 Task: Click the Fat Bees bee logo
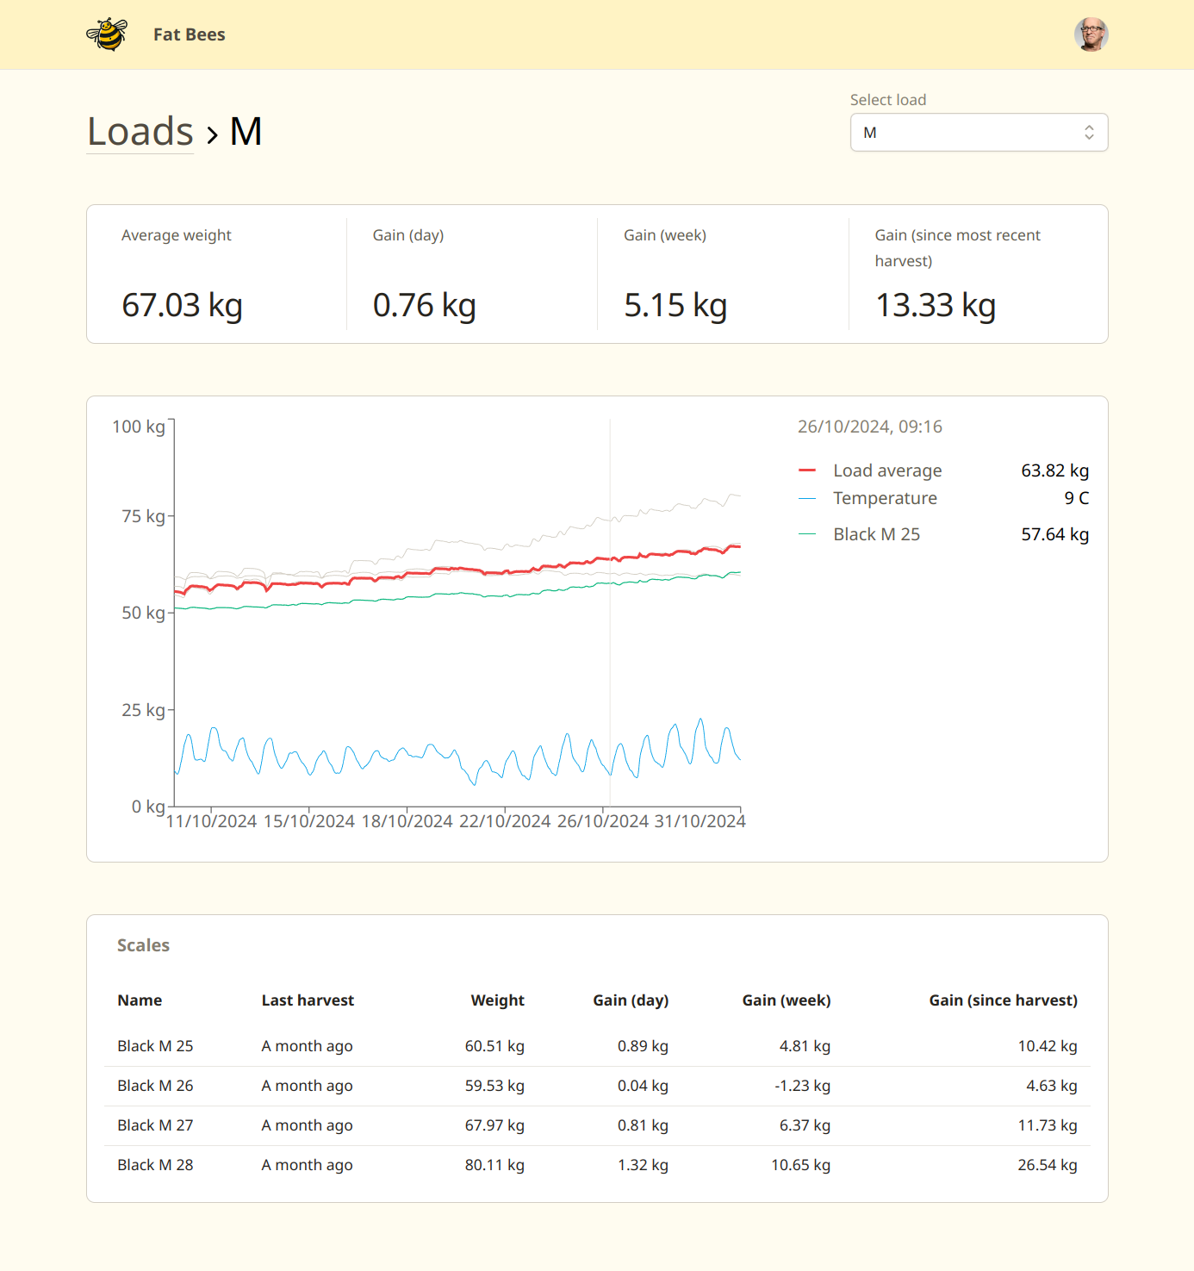tap(107, 34)
